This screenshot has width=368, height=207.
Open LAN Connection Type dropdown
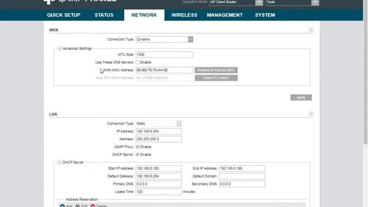159,124
